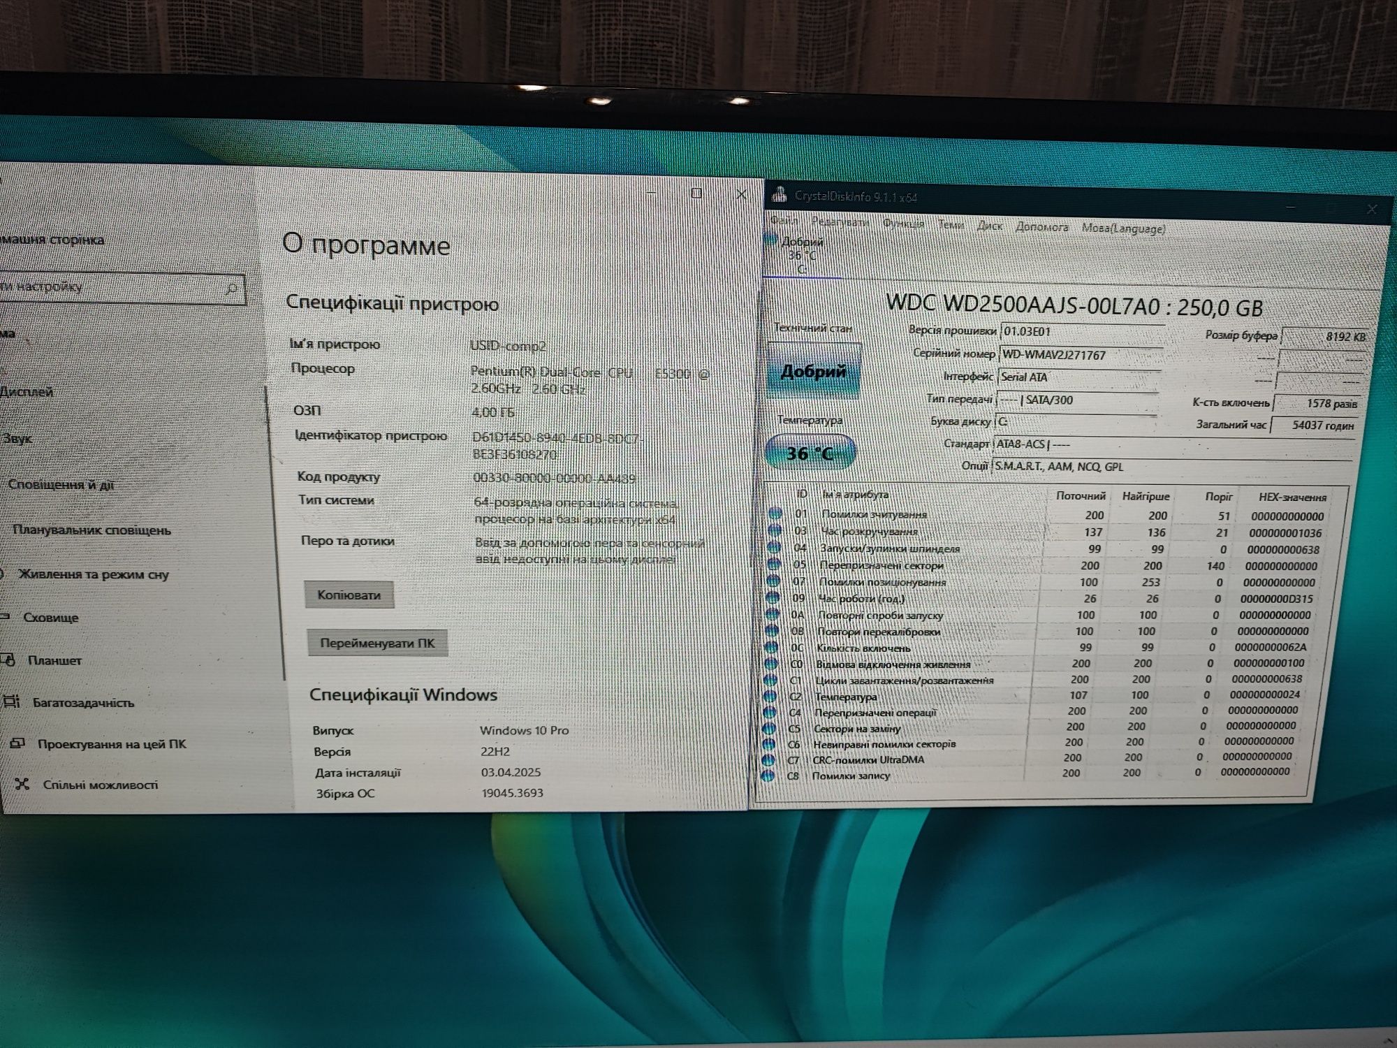Click the status circle for attribute C1

(770, 680)
